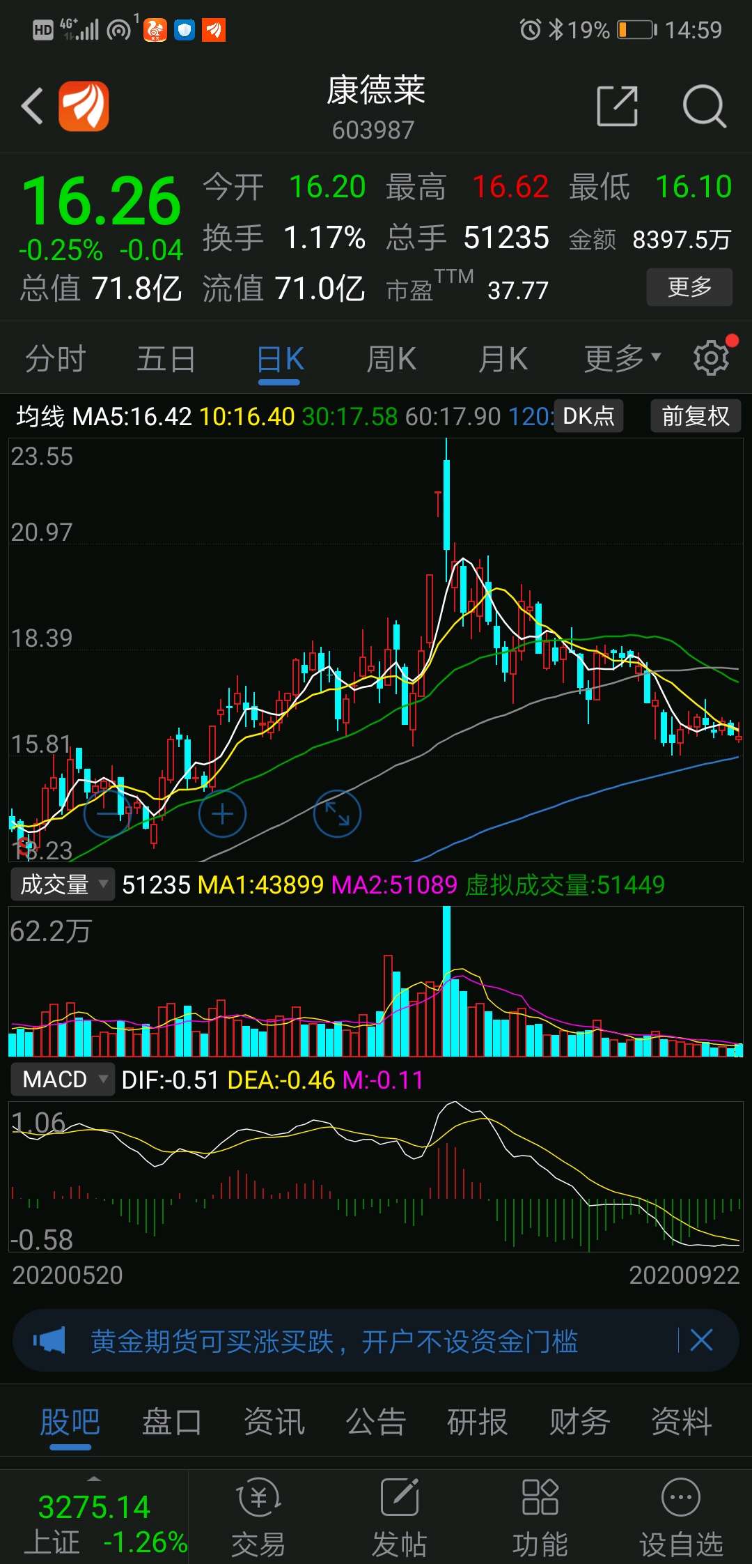
Task: Open the 资讯 tab
Action: point(274,1422)
